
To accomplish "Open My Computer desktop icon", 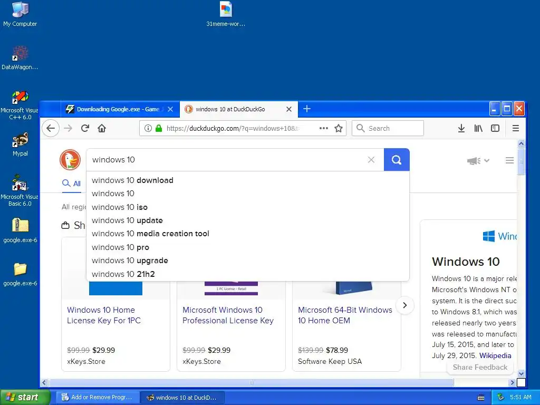I will [20, 14].
